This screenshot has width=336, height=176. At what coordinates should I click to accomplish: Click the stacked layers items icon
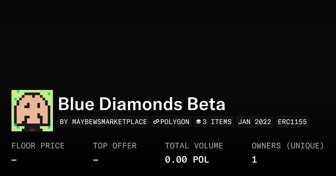click(199, 122)
